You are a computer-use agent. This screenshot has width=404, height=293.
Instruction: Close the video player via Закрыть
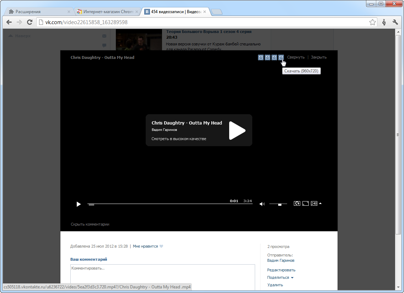[319, 57]
